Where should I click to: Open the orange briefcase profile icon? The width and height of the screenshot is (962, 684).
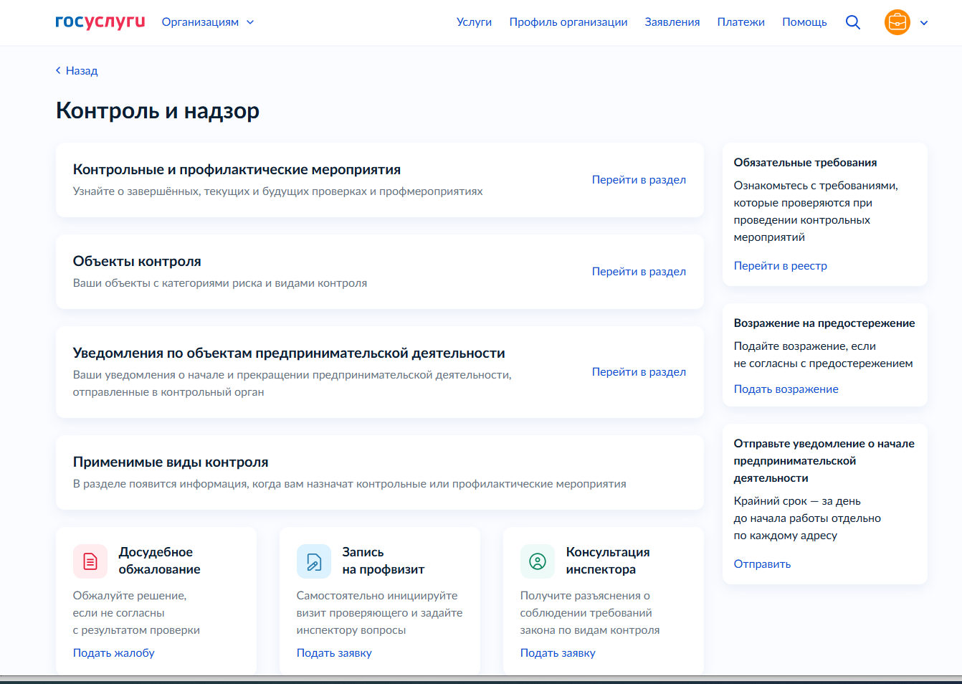point(897,22)
